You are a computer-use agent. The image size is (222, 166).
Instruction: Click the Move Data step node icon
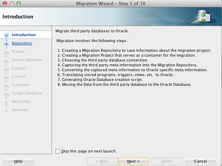coord(6,101)
